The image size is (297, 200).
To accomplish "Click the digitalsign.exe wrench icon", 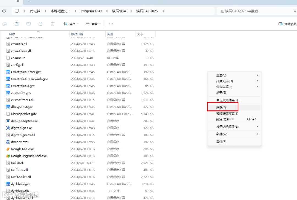I will [x=8, y=128].
